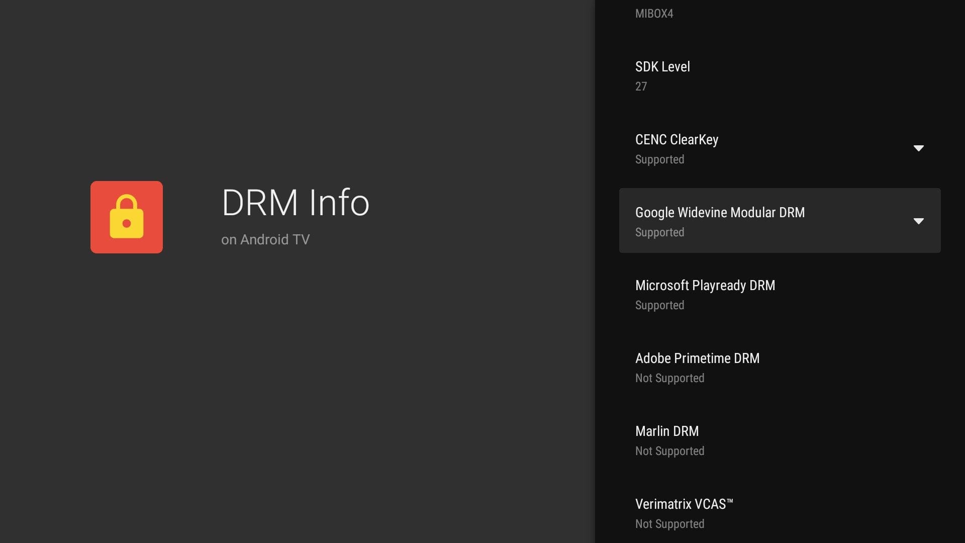Select the Google Widevine Modular DRM row

(719, 213)
